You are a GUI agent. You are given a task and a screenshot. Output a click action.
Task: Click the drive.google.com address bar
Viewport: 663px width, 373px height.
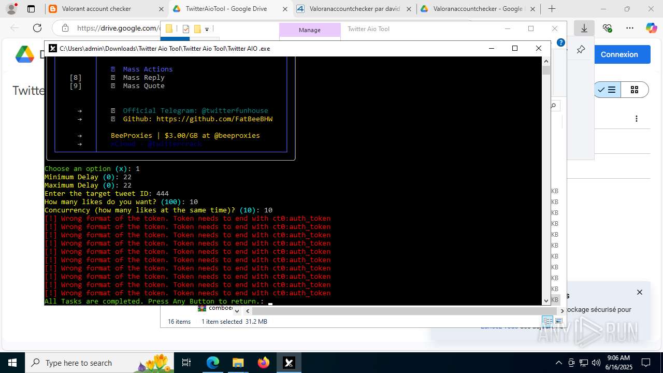point(118,28)
